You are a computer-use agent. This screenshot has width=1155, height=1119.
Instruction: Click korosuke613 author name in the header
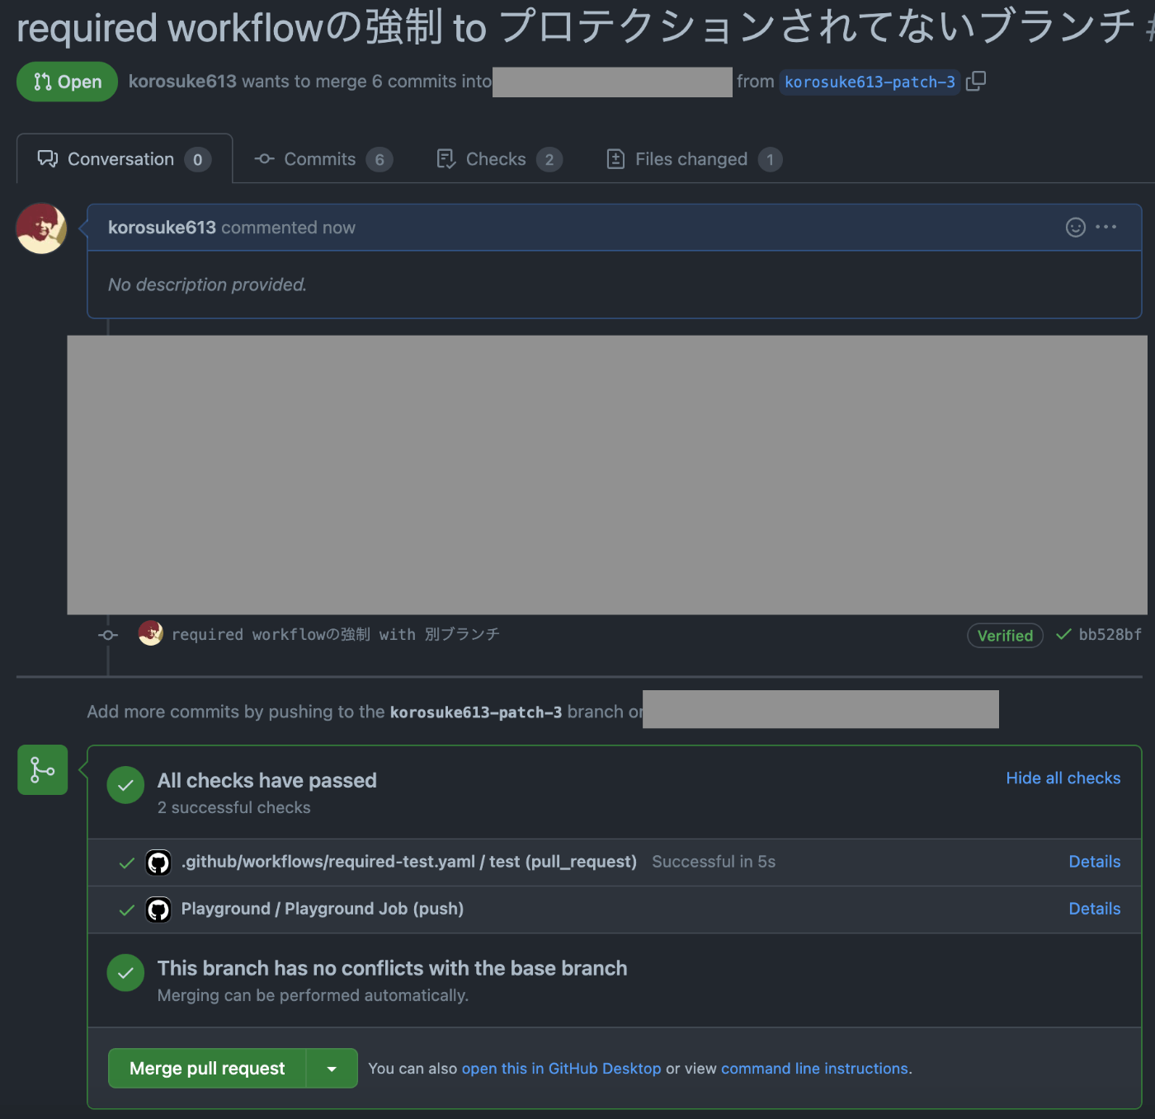(182, 81)
